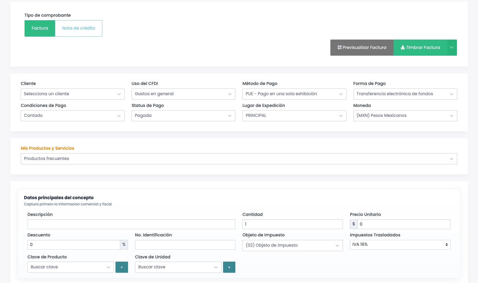Open the Objeto de Impuesto dropdown
Screen dimensions: 478x283
pyautogui.click(x=292, y=246)
